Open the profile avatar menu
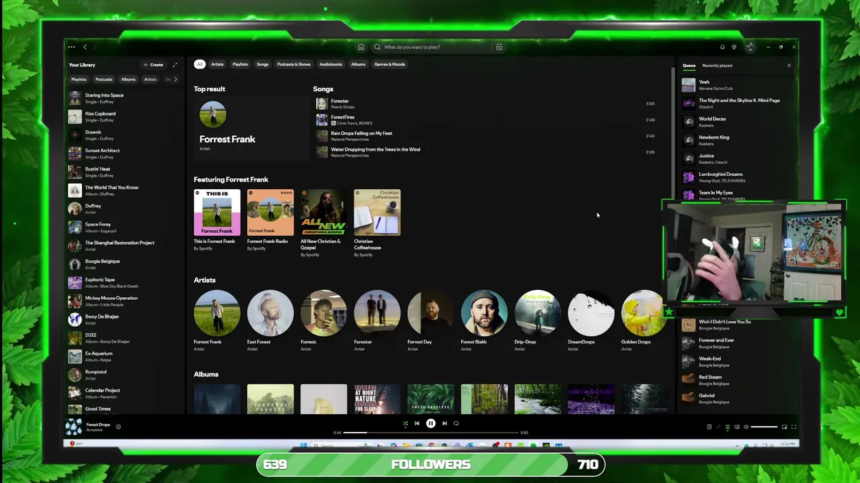860x483 pixels. point(750,47)
